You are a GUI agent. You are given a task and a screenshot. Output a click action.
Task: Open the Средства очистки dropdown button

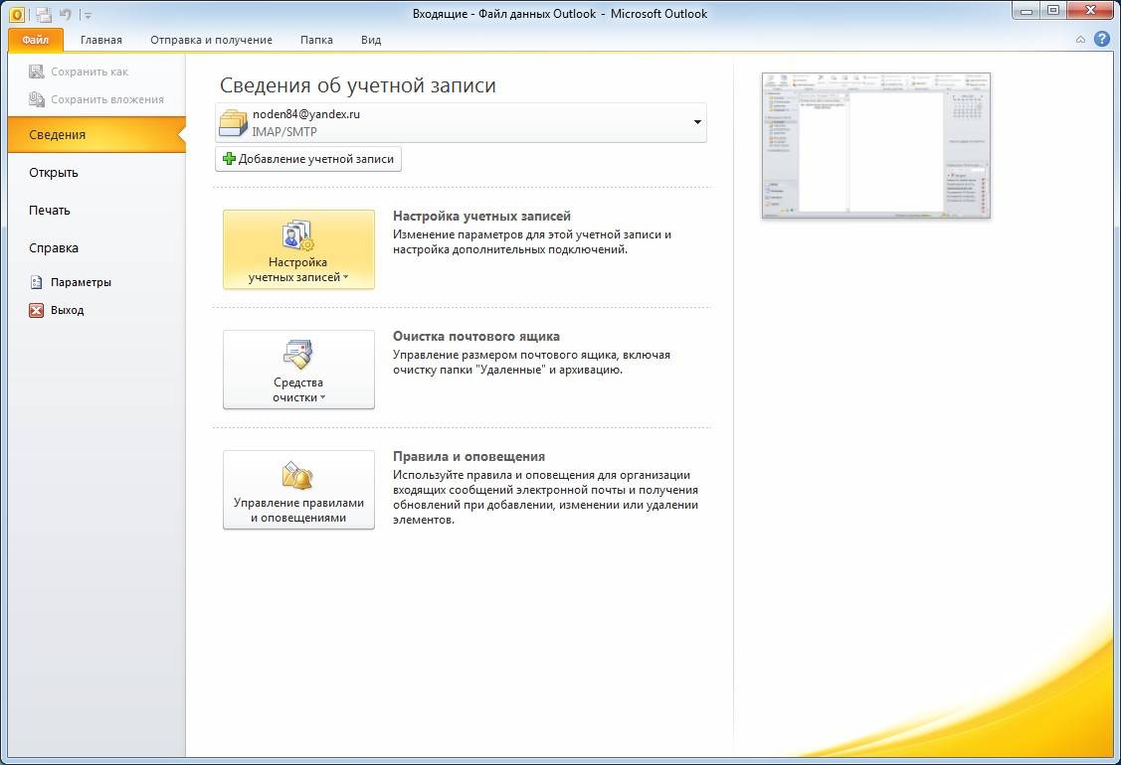298,370
